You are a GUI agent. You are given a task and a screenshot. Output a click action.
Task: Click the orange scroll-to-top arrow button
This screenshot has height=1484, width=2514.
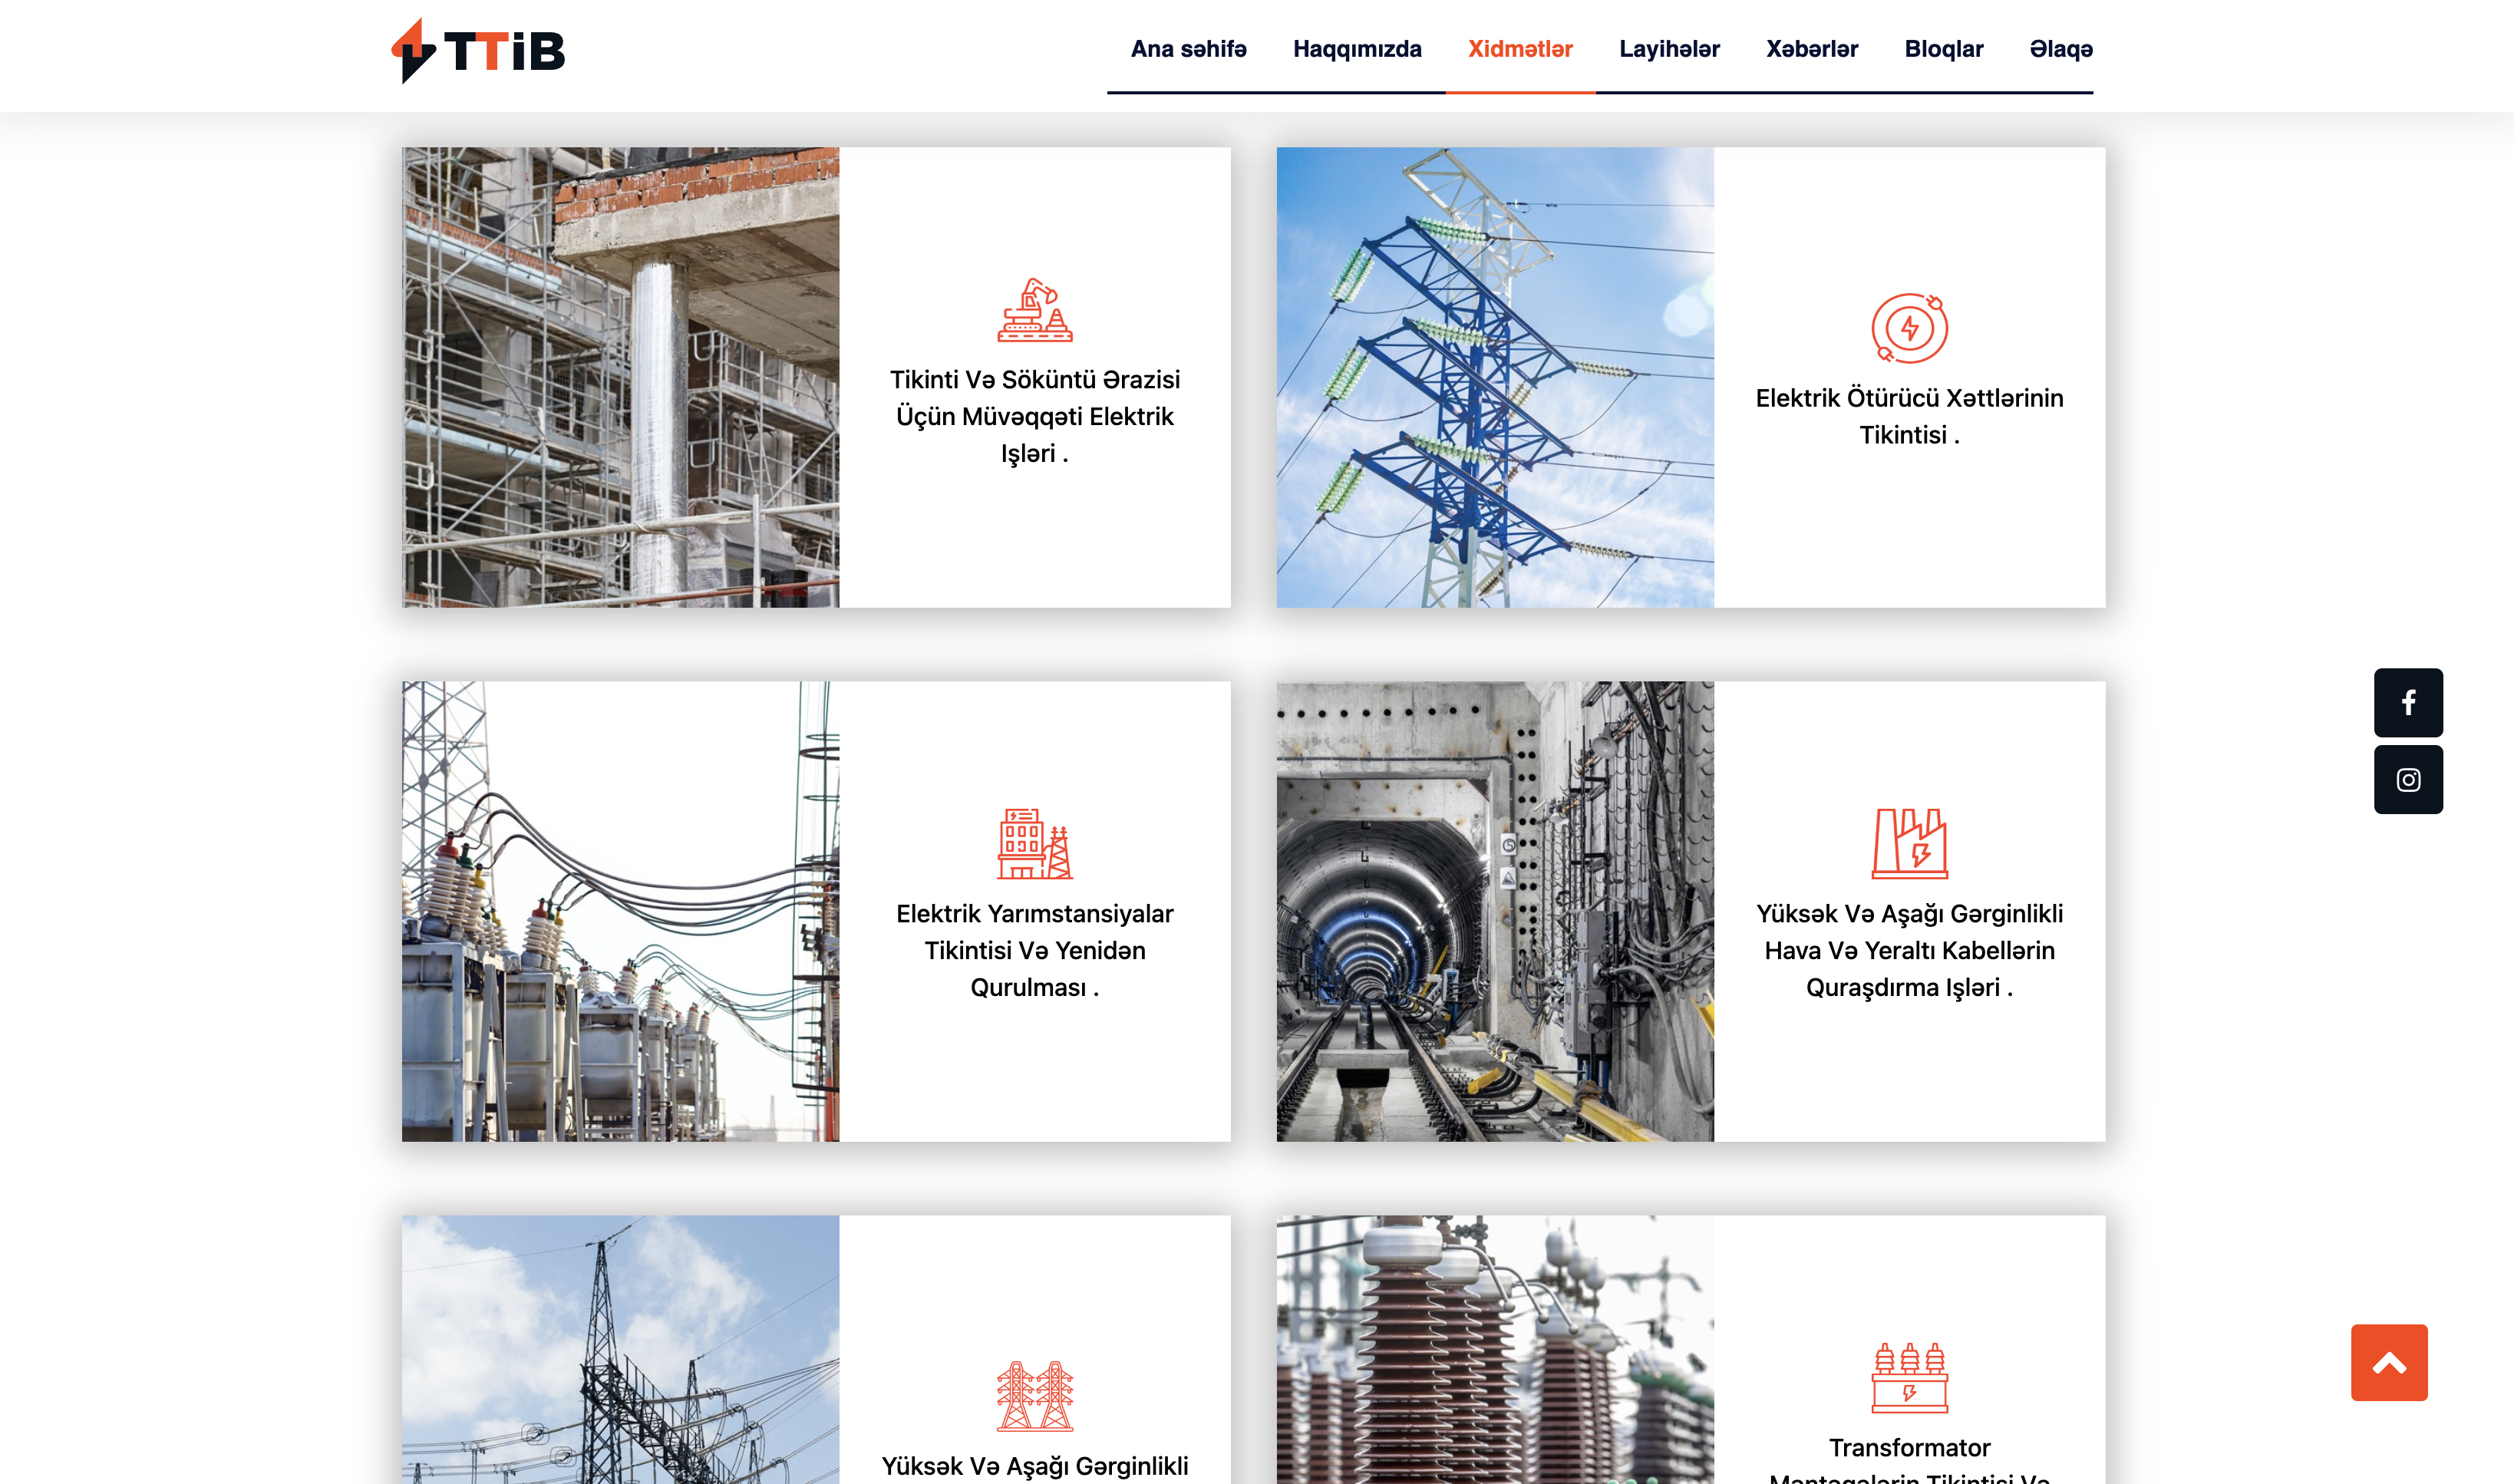(2388, 1362)
